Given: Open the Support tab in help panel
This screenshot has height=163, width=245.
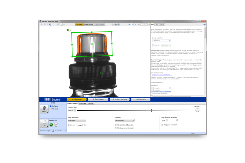Looking at the screenshot, I should pos(162,25).
